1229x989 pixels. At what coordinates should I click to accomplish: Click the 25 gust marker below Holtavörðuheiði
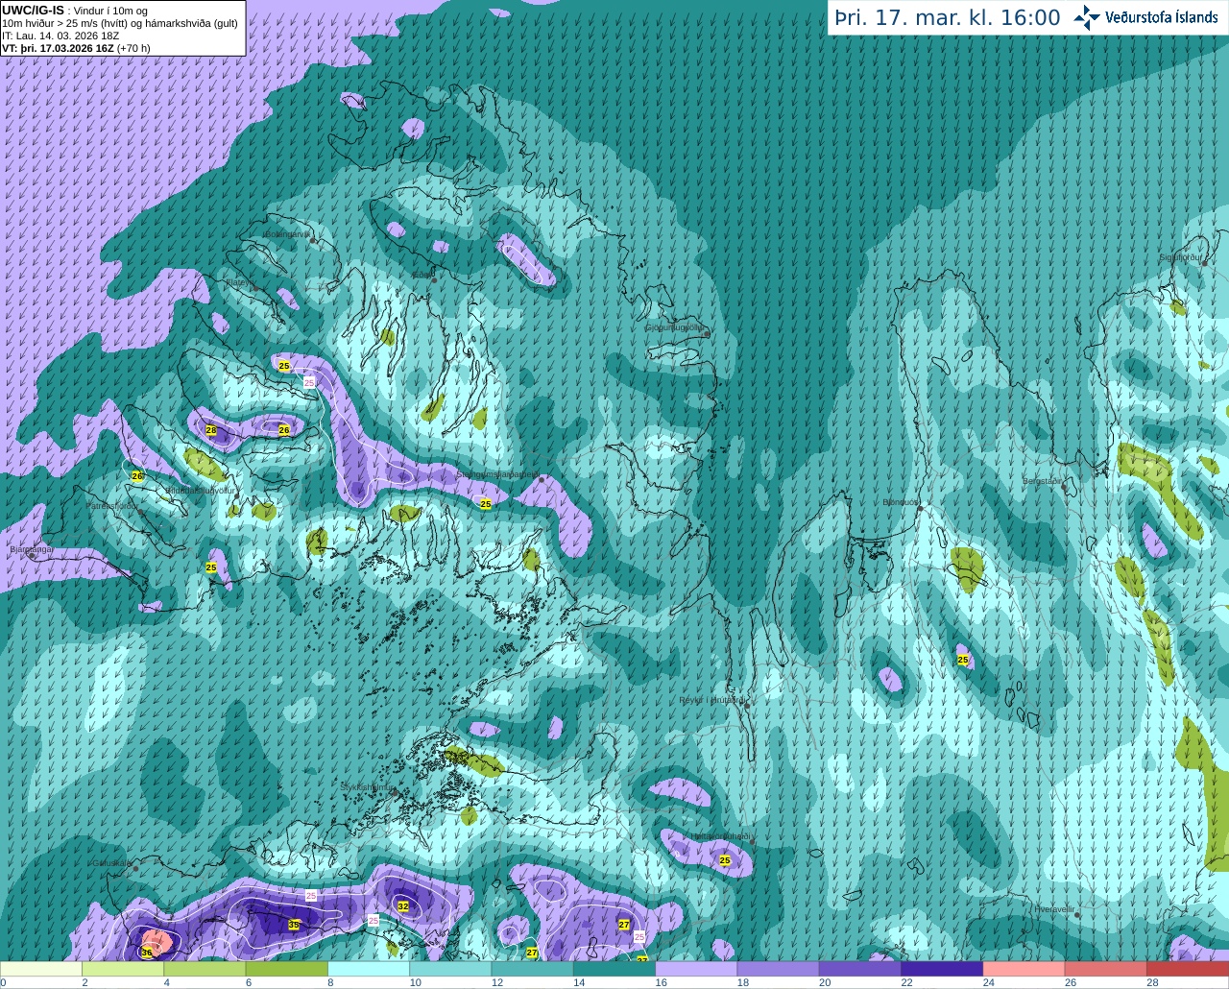point(725,860)
